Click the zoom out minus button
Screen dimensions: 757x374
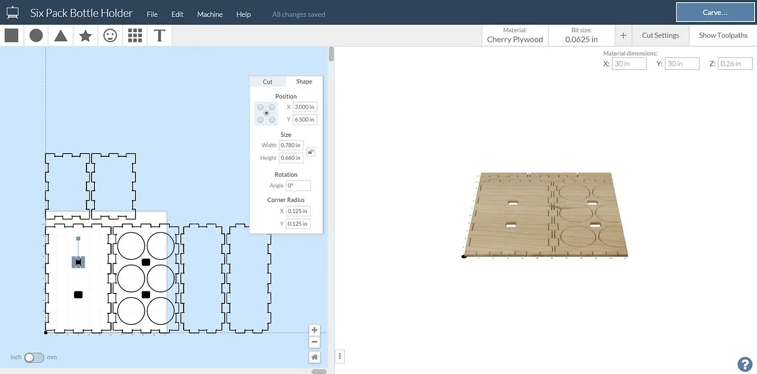tap(314, 342)
